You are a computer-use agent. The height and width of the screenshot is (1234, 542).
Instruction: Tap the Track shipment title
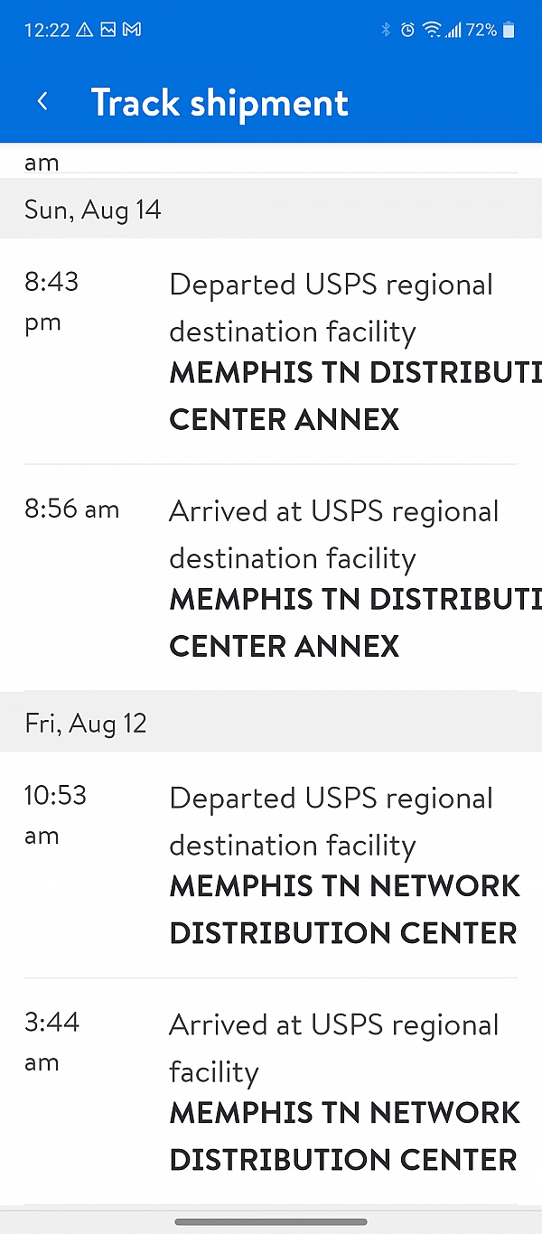[220, 102]
